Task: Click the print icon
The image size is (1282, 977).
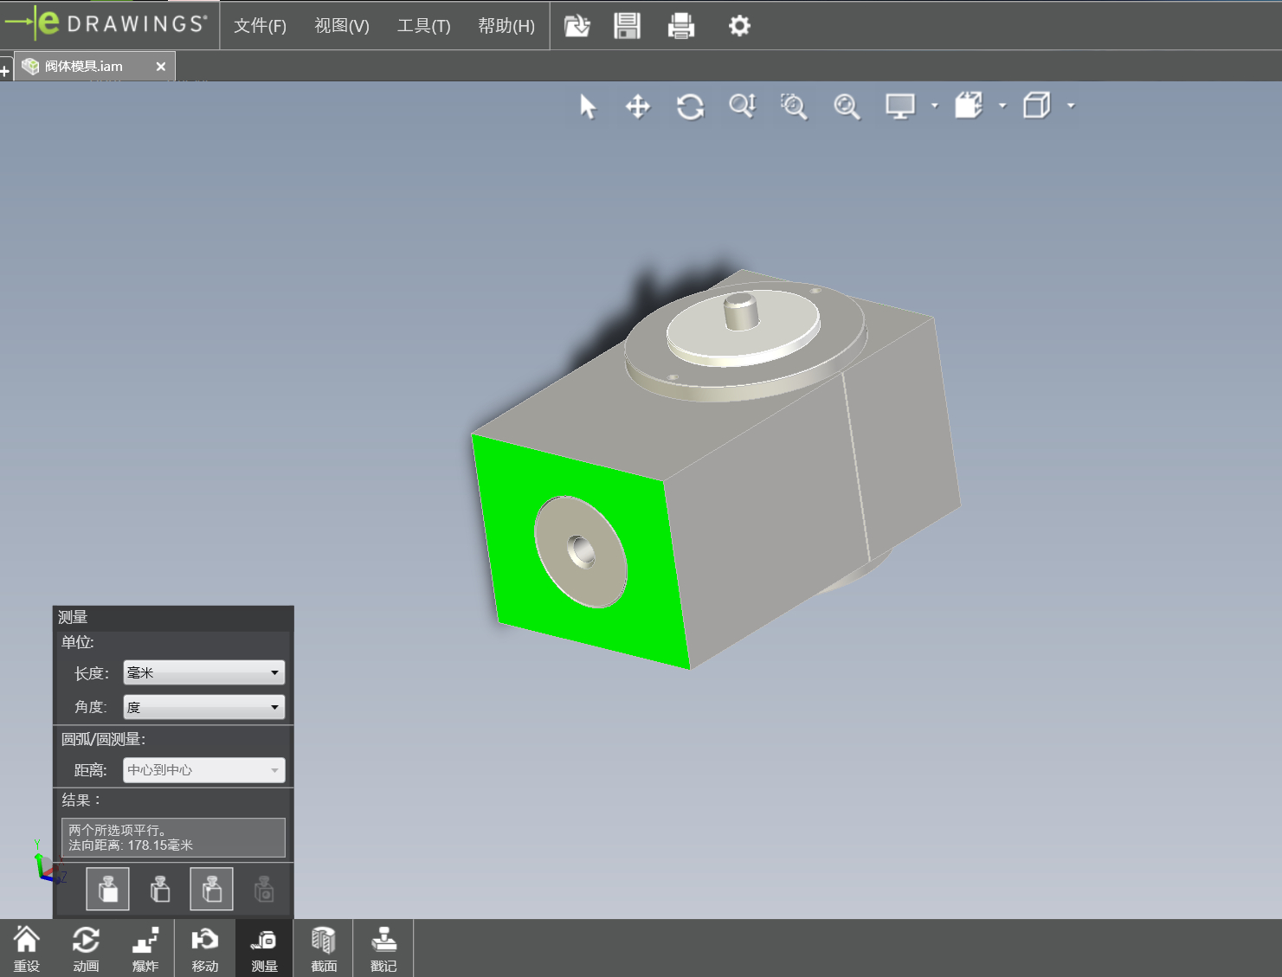Action: coord(681,26)
